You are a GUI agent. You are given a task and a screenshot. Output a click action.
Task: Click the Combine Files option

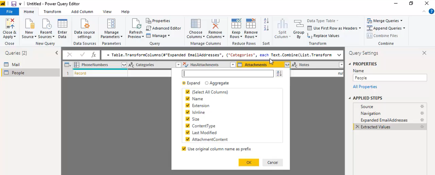[382, 36]
